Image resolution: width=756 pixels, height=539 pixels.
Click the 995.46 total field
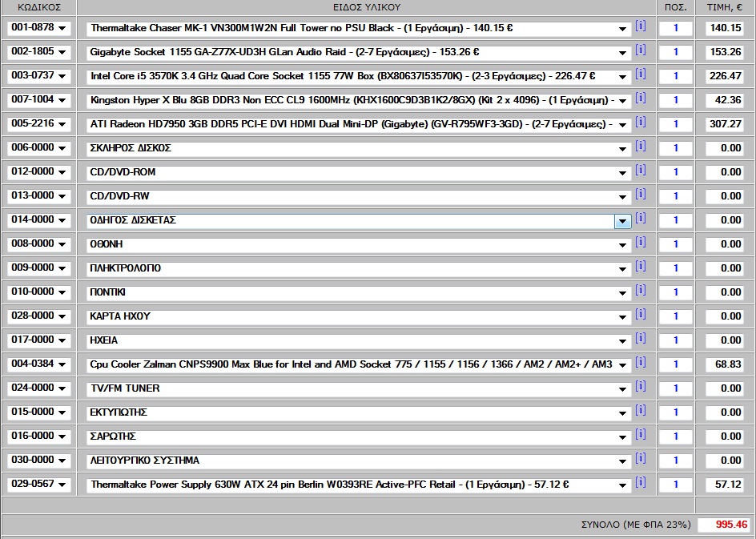(725, 525)
